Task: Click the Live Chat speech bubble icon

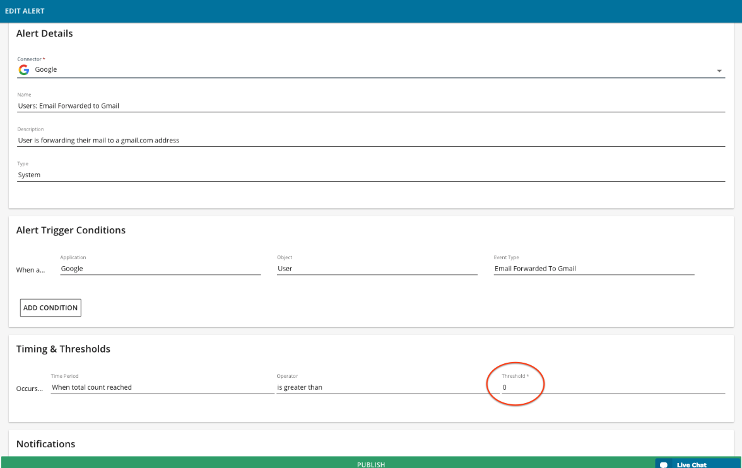Action: [664, 465]
